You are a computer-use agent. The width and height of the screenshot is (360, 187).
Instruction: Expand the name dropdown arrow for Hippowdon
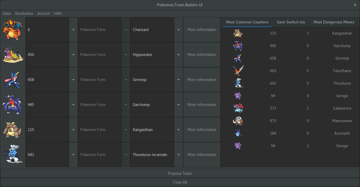tap(179, 55)
